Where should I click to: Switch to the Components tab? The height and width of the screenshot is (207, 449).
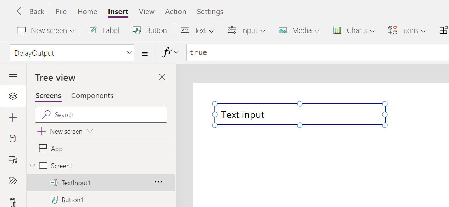pyautogui.click(x=92, y=96)
